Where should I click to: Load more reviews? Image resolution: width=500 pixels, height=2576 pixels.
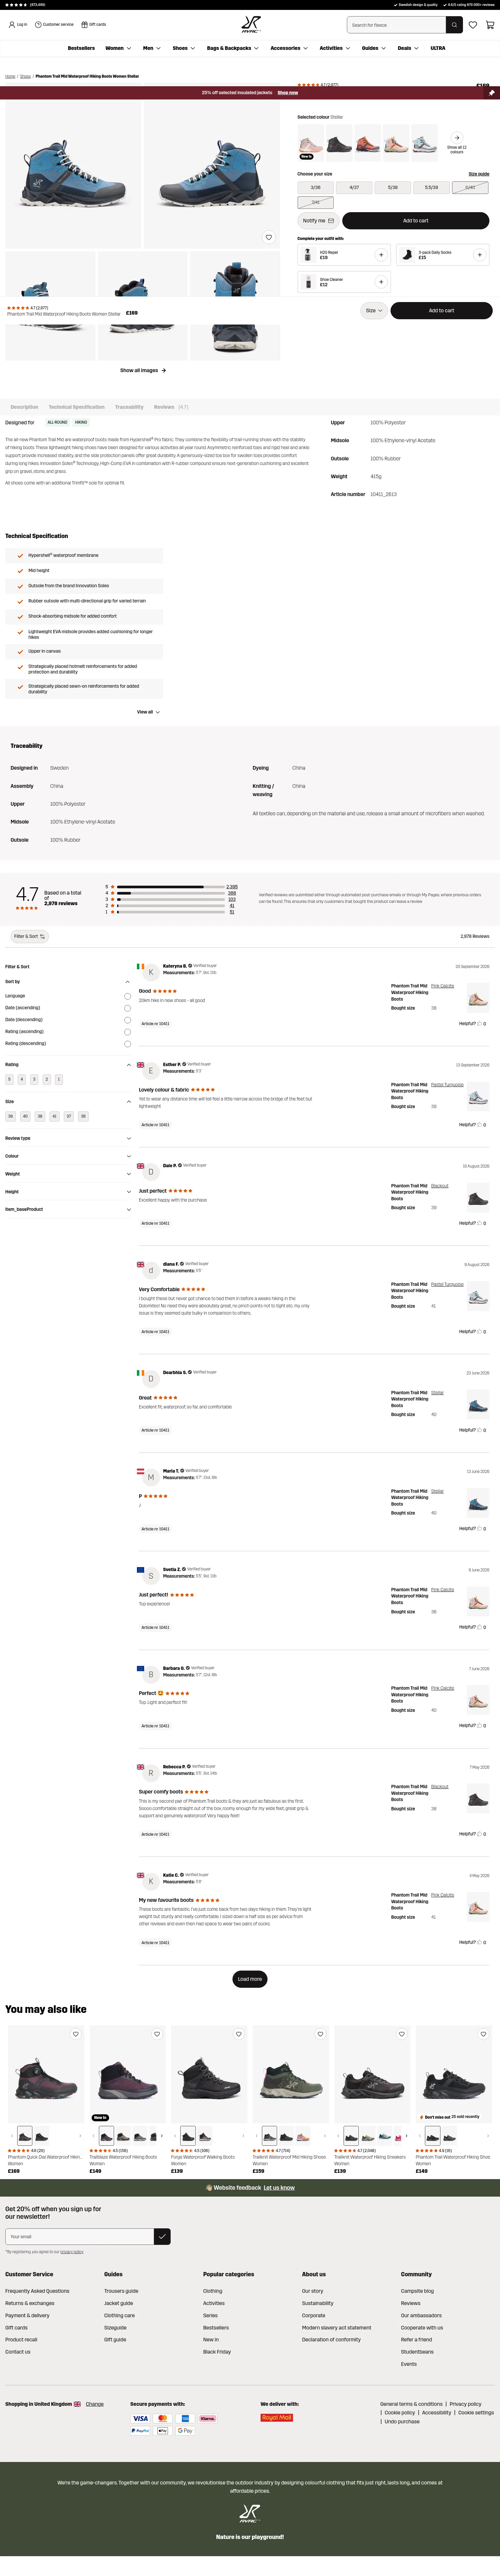250,1979
